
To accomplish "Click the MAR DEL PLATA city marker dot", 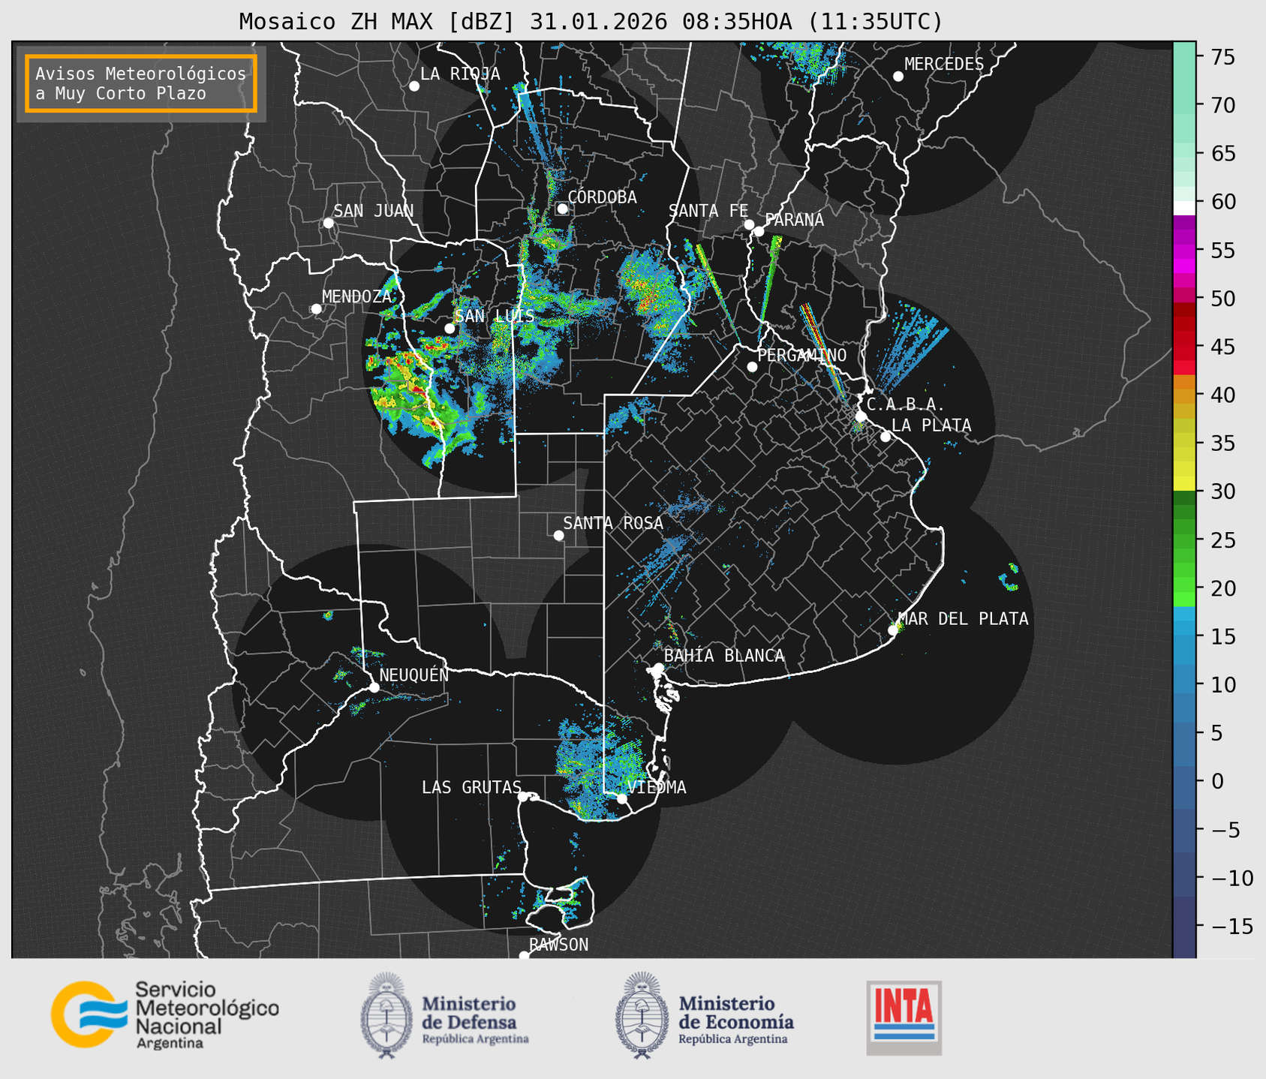I will point(893,630).
